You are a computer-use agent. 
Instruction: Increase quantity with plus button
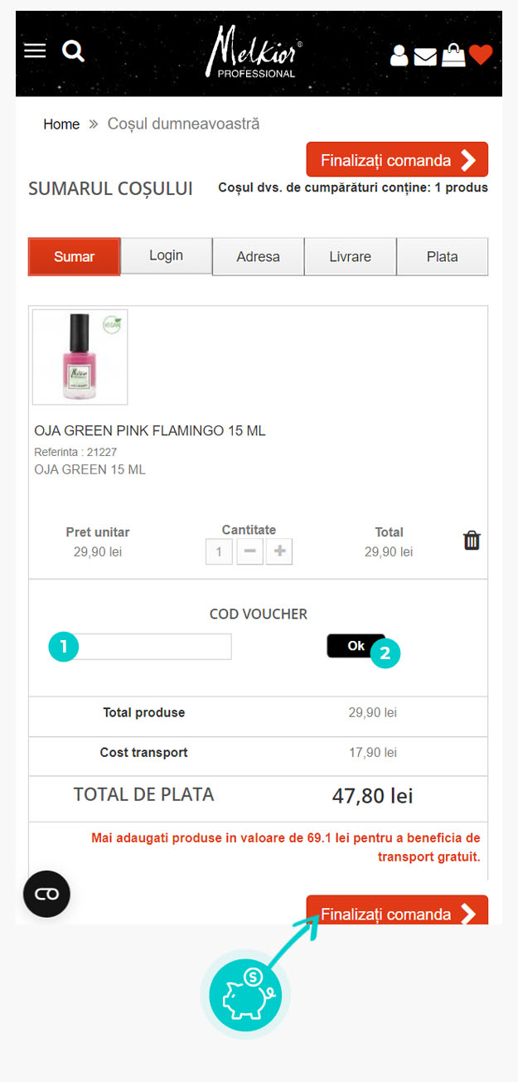(x=279, y=552)
